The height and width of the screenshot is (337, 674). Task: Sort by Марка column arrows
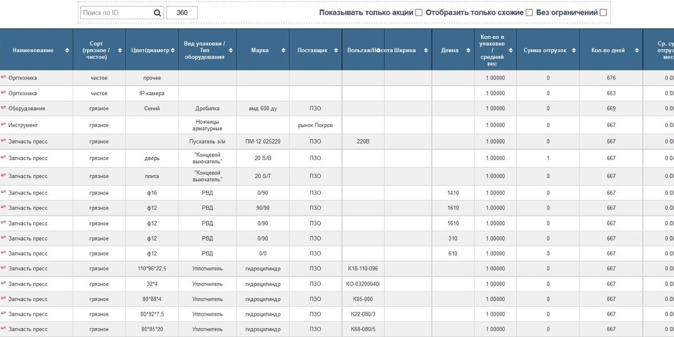tap(283, 50)
